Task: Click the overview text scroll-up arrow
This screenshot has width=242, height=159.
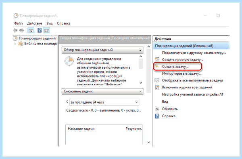Action: pyautogui.click(x=141, y=56)
